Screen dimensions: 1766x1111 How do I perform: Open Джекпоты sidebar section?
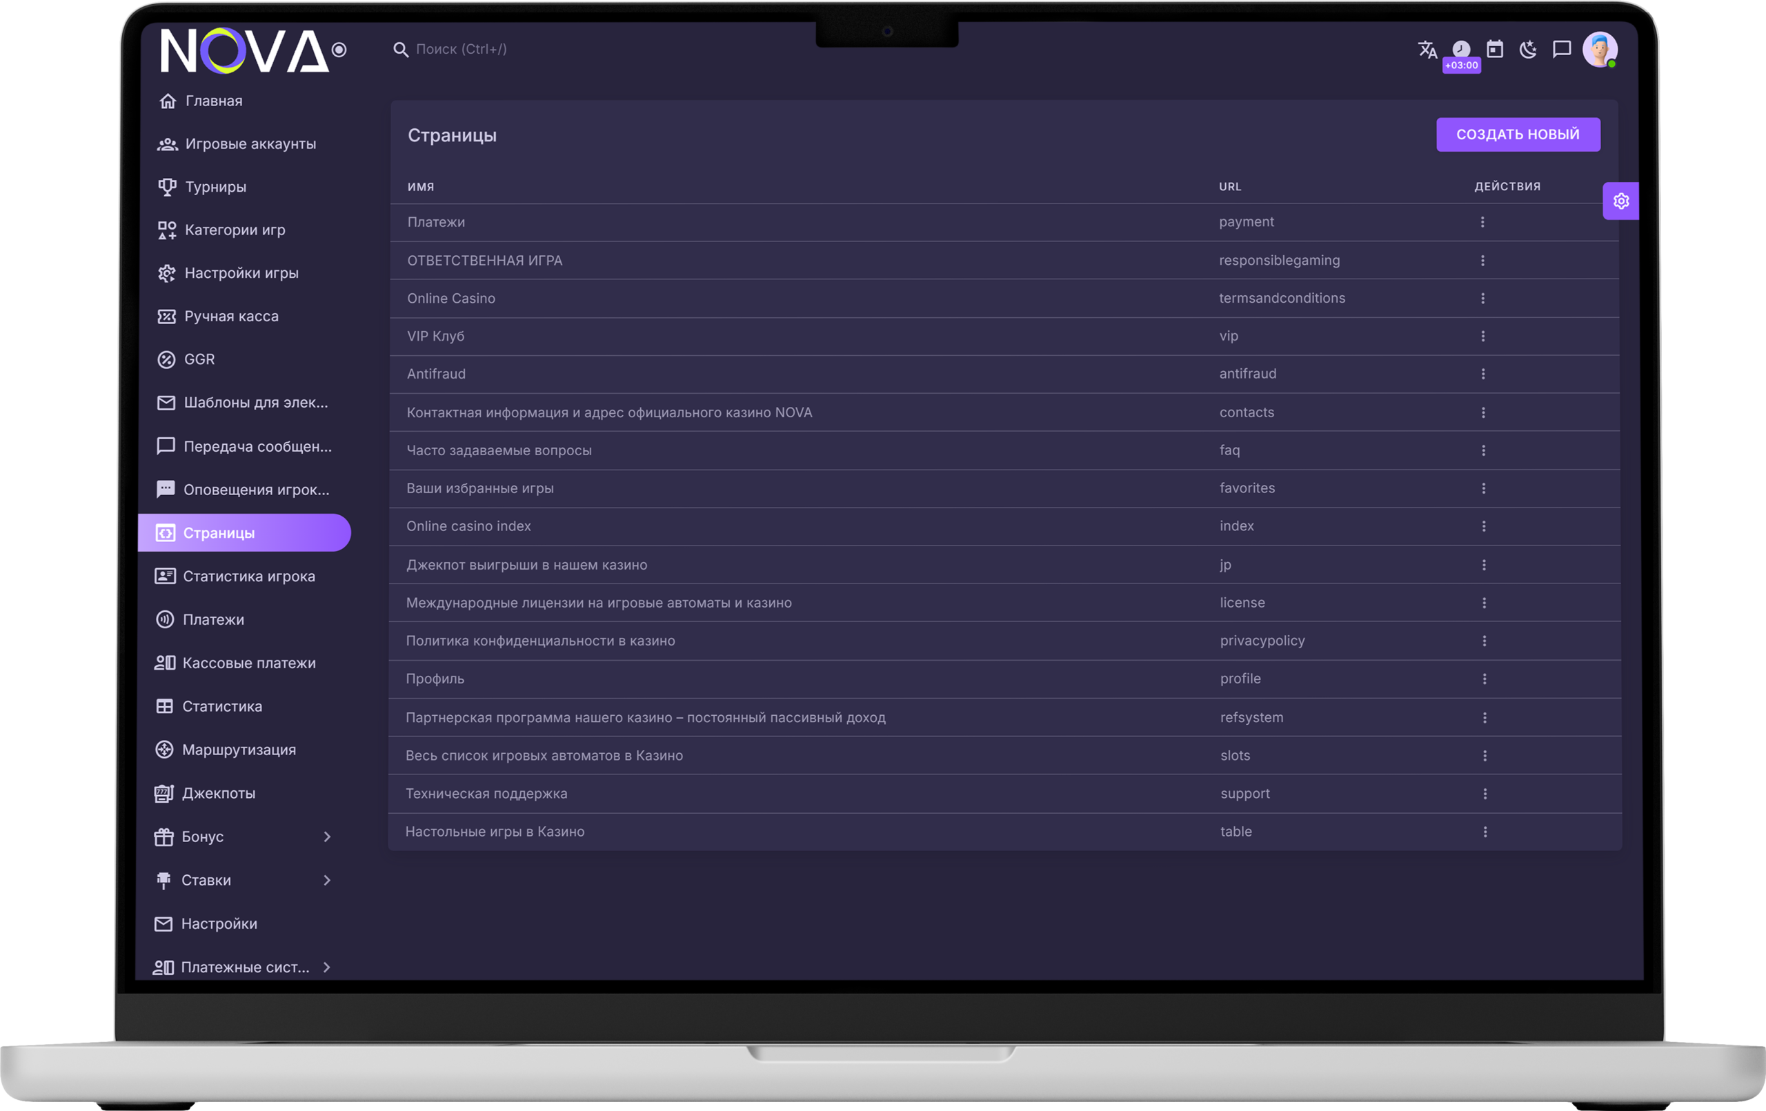coord(219,794)
